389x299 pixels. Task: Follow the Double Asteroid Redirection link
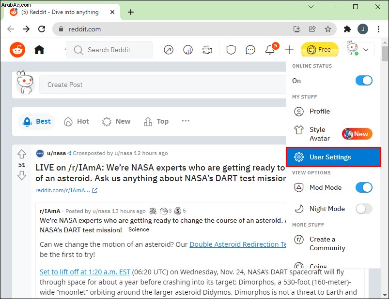(238, 244)
